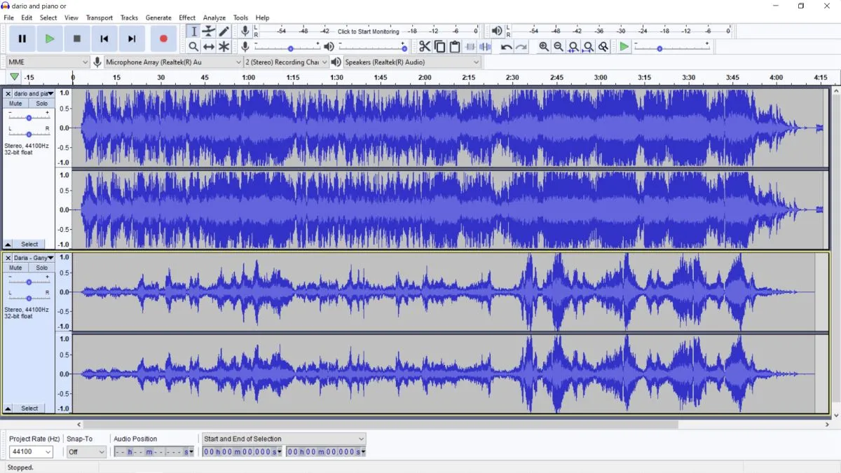841x473 pixels.
Task: Click the Undo arrow icon
Action: click(506, 47)
